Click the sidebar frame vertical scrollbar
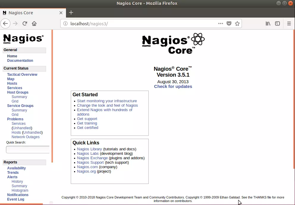The image size is (295, 205). [52, 96]
